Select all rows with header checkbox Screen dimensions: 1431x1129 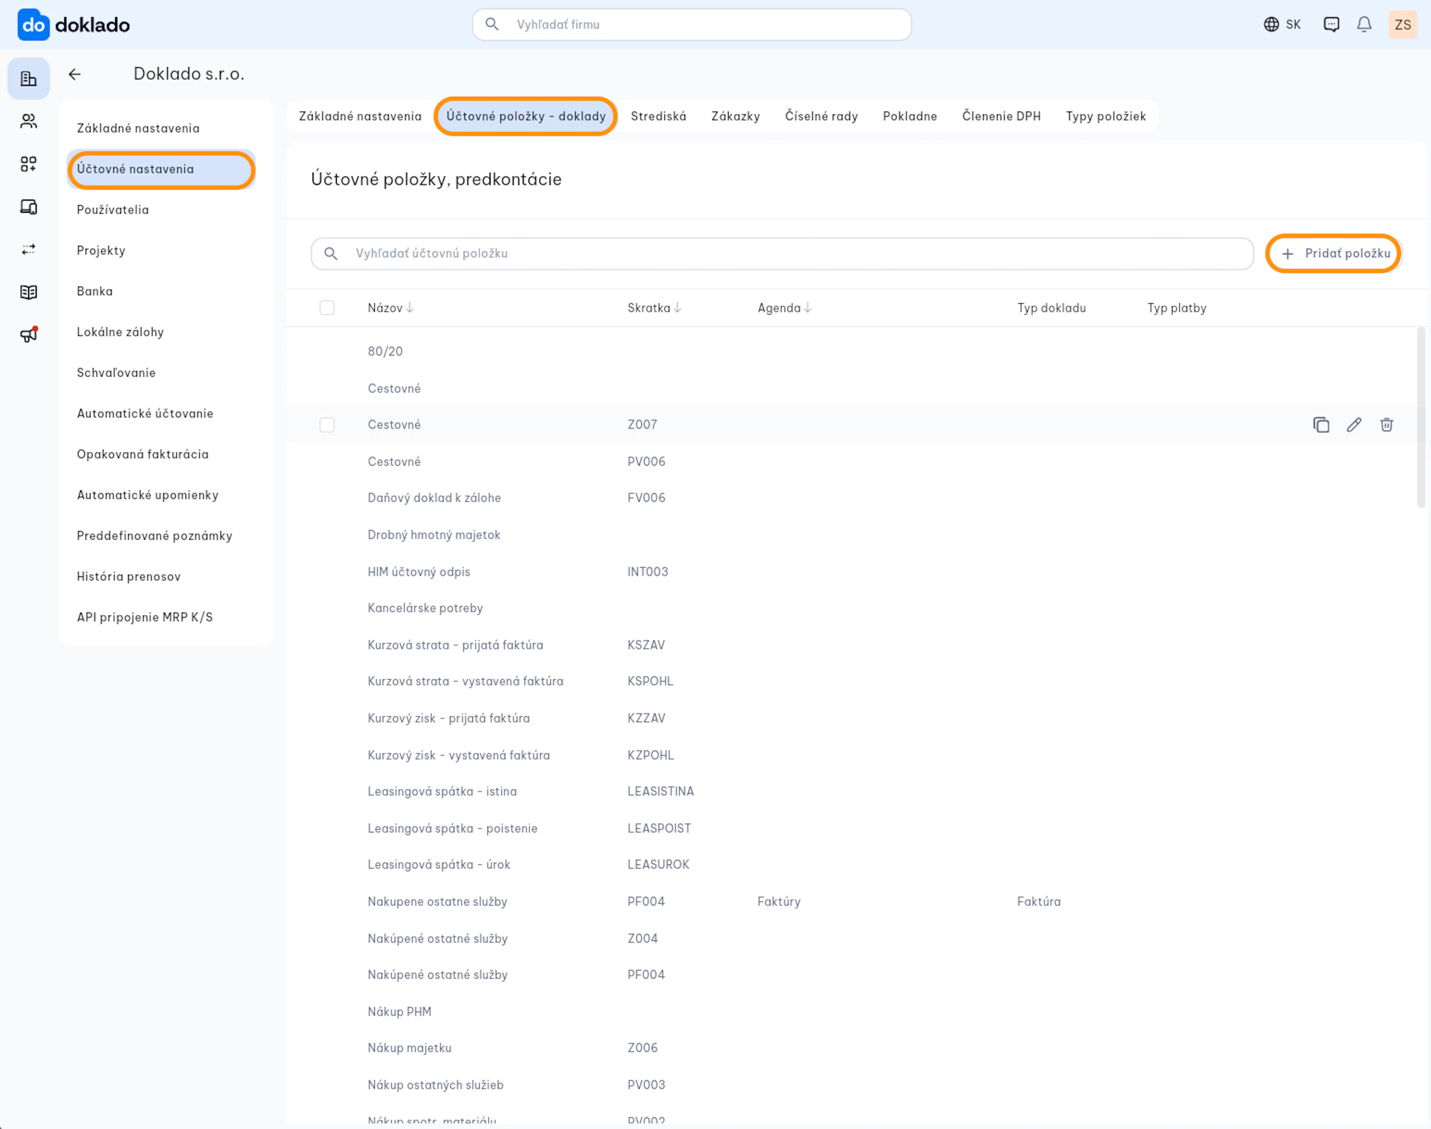coord(327,307)
